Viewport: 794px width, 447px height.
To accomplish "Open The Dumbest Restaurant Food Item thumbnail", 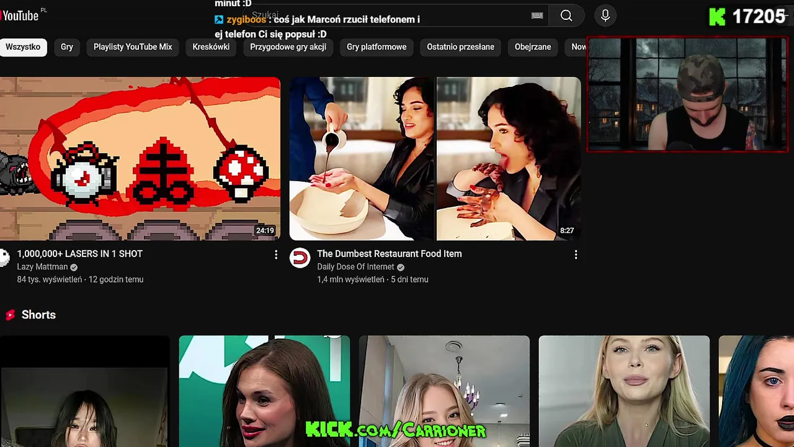I will point(435,158).
